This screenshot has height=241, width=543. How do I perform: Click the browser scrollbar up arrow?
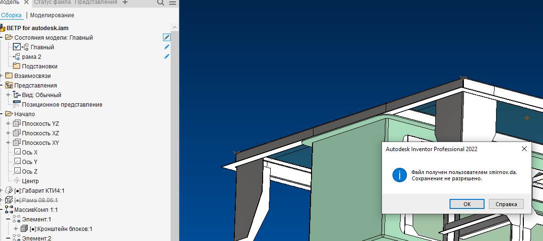point(175,27)
